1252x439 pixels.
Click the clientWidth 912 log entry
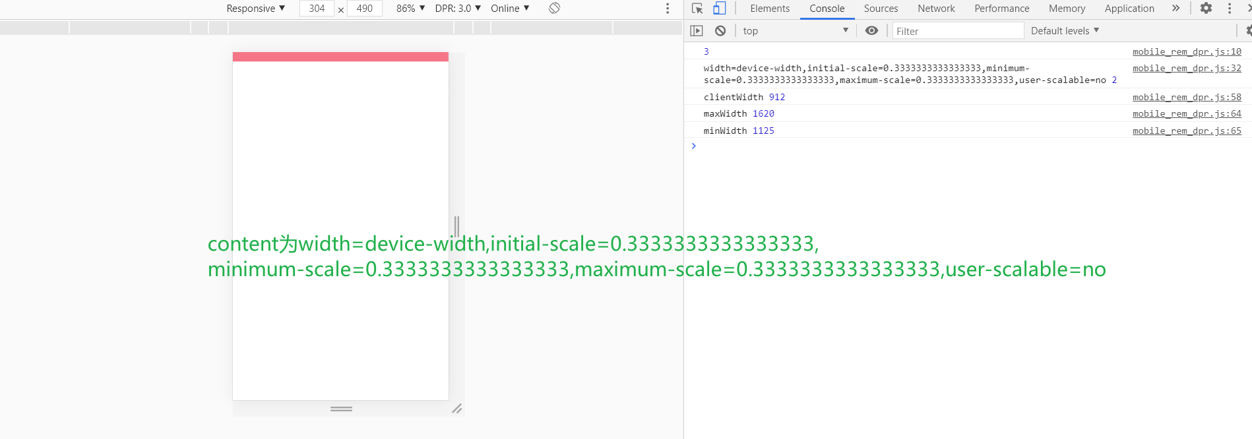(x=744, y=97)
